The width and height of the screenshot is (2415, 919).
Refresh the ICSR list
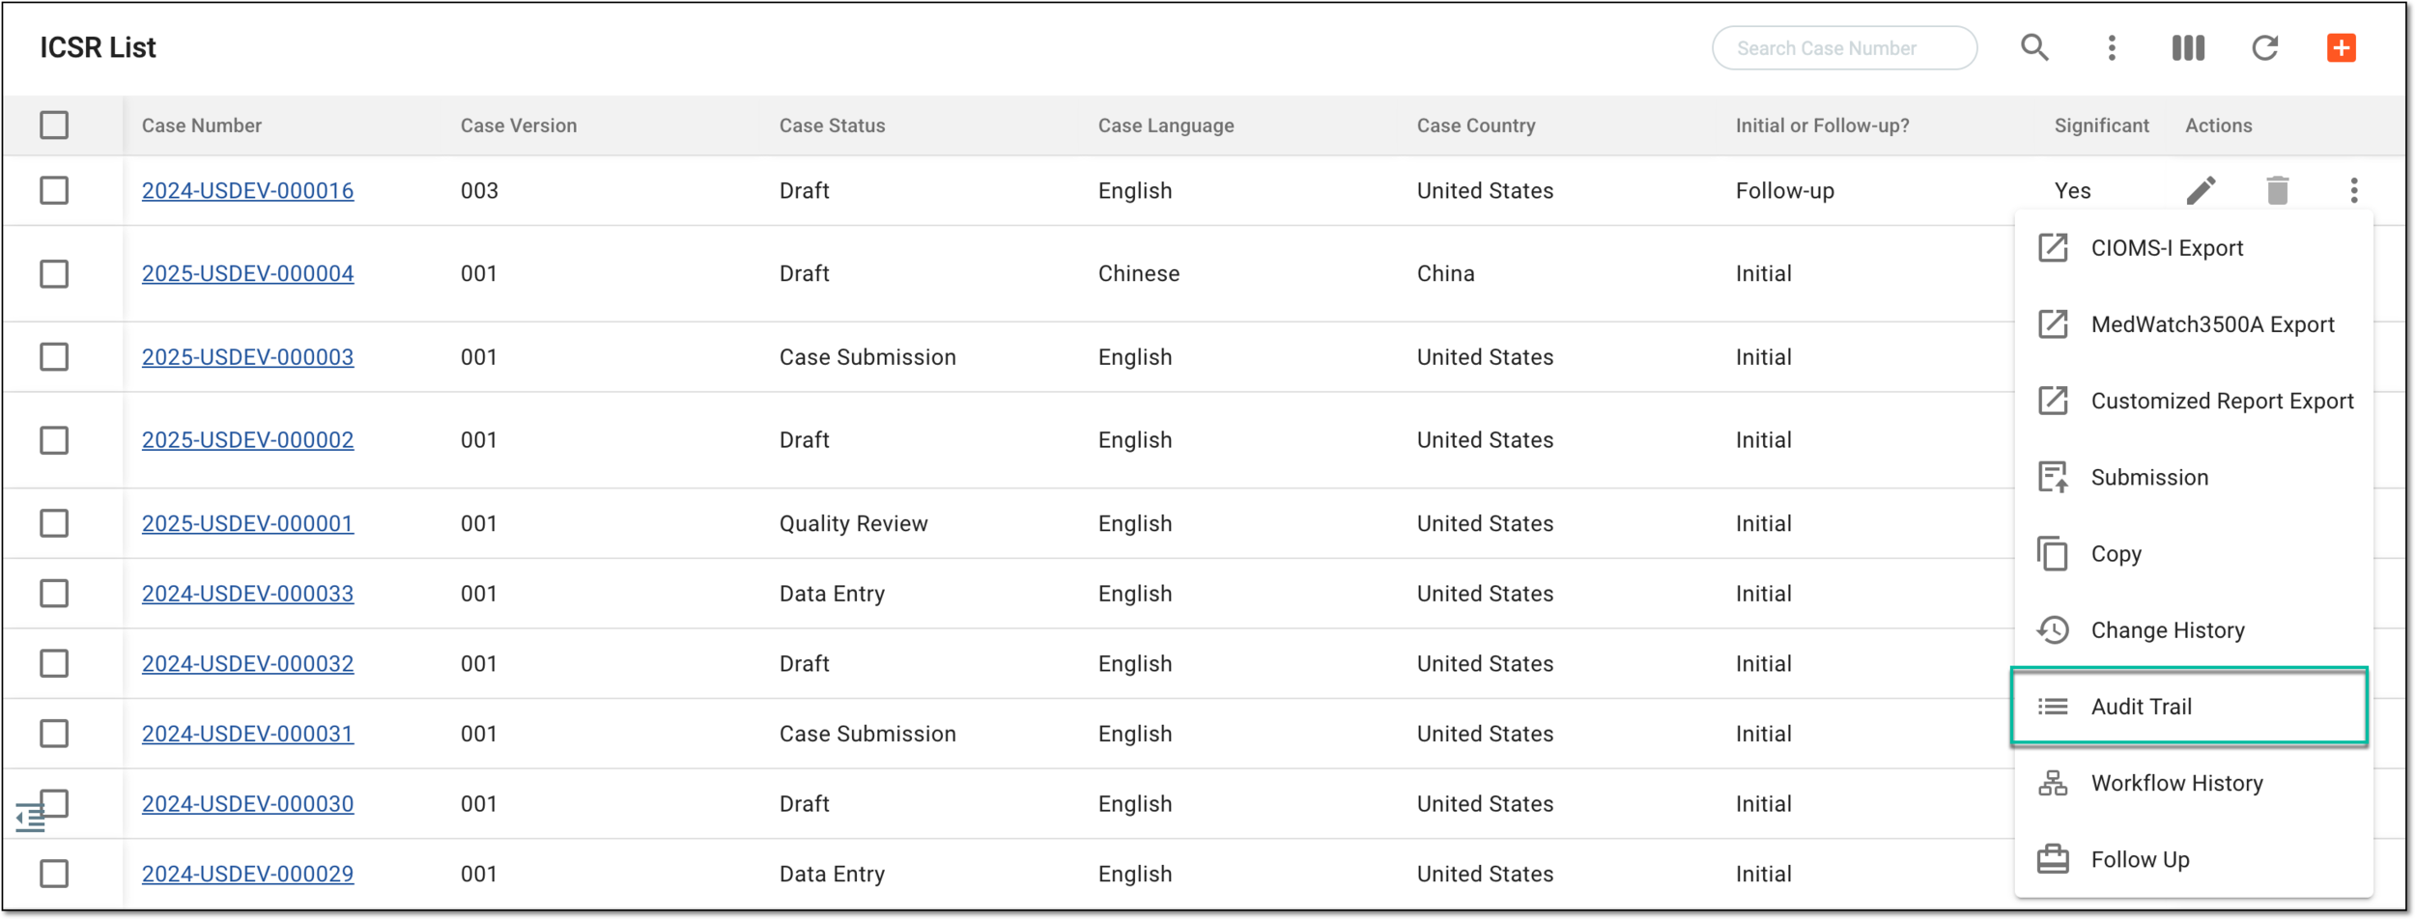(x=2265, y=47)
